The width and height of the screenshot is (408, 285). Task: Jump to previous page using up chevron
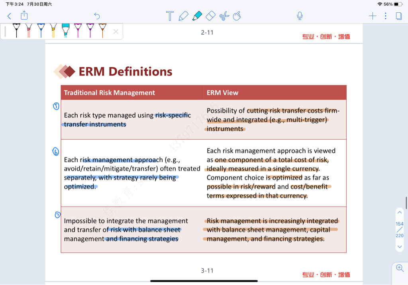click(400, 213)
